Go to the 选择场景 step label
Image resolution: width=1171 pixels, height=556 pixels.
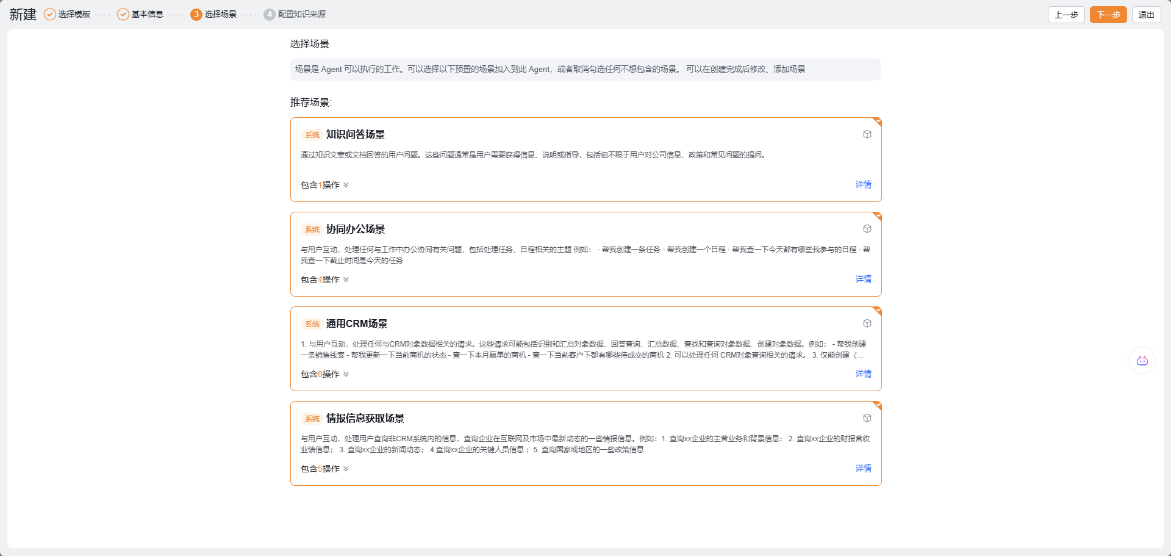[x=220, y=15]
